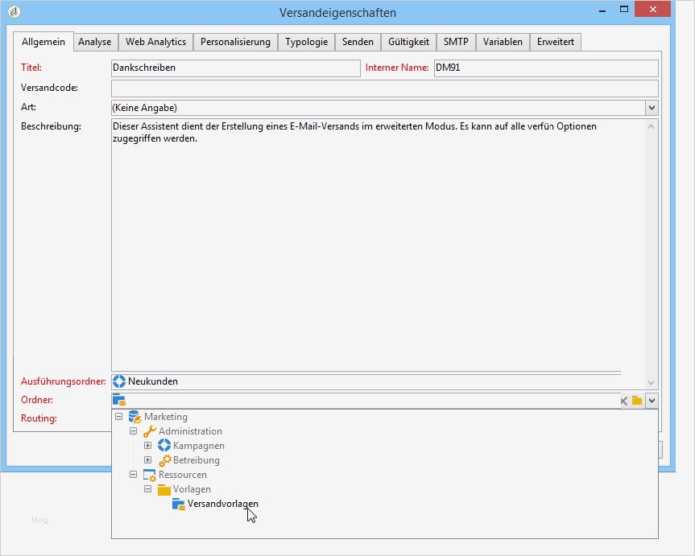Click the yellow folder icon in Ordner field
This screenshot has width=695, height=556.
pos(637,401)
